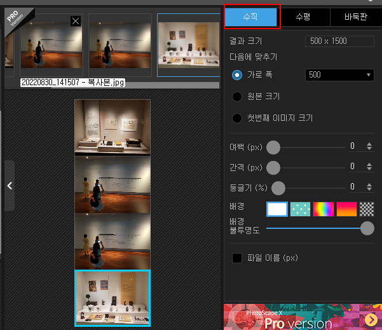Open the PhotoScape X Pro version arrow
Viewport: 382px width, 330px height.
pyautogui.click(x=371, y=319)
